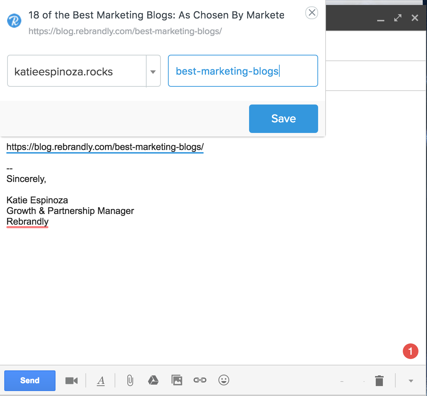Click the best-marketing-blogs slashtag field

pos(243,71)
